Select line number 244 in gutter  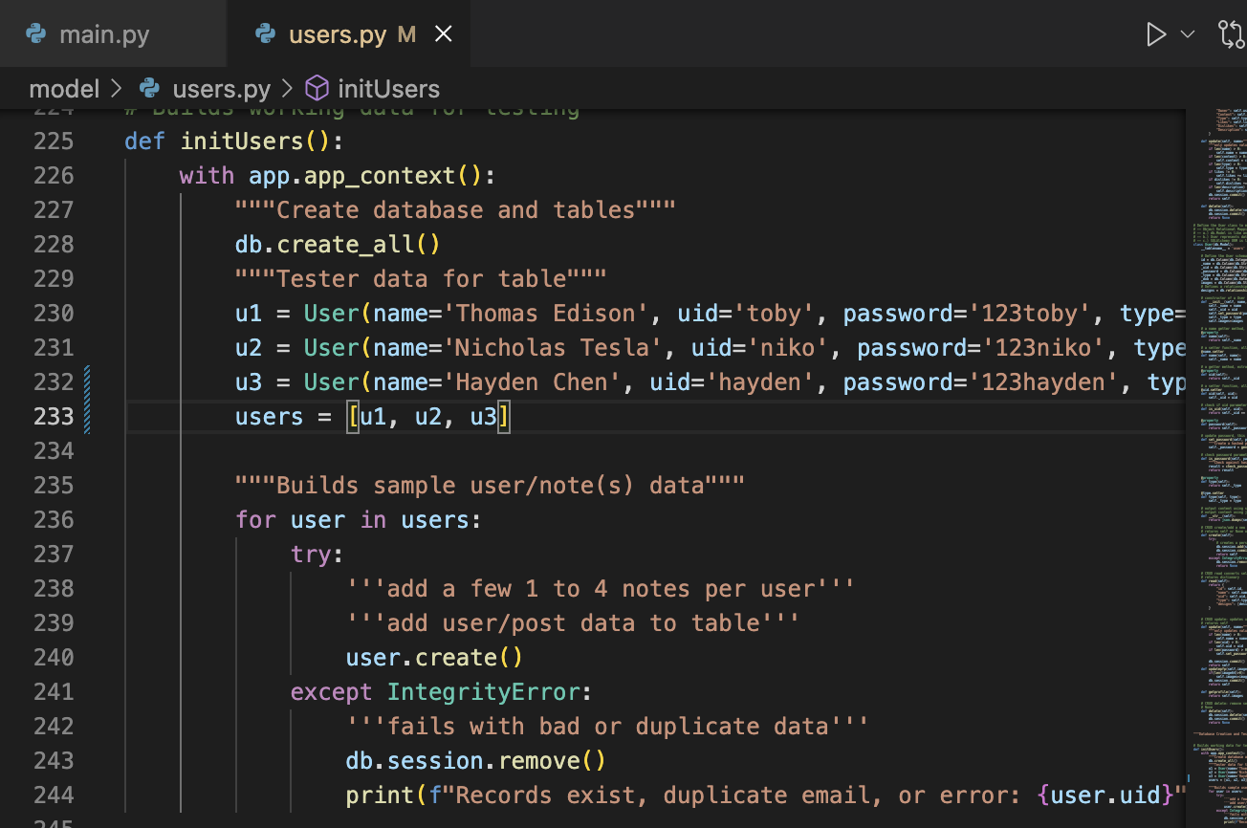coord(54,795)
